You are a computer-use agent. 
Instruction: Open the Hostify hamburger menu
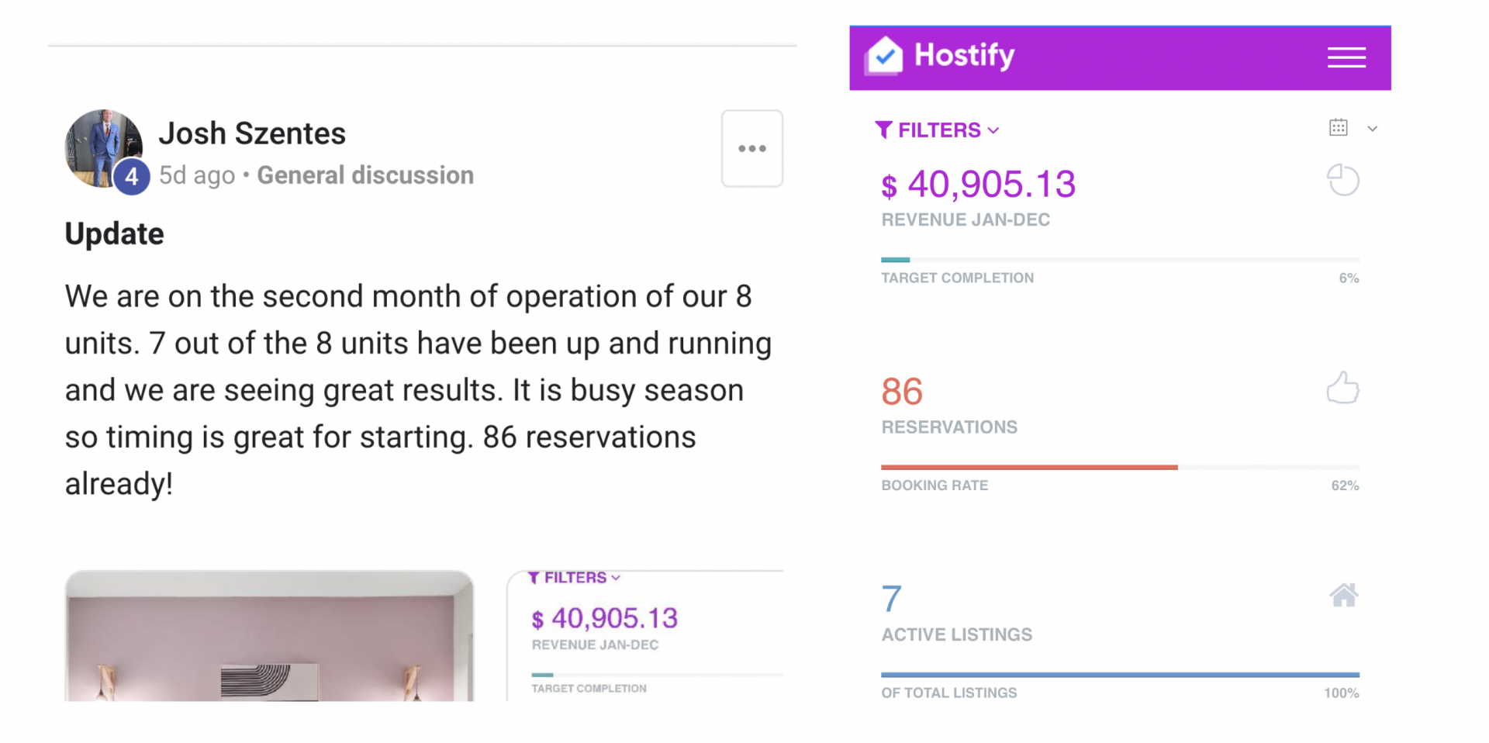pyautogui.click(x=1346, y=57)
